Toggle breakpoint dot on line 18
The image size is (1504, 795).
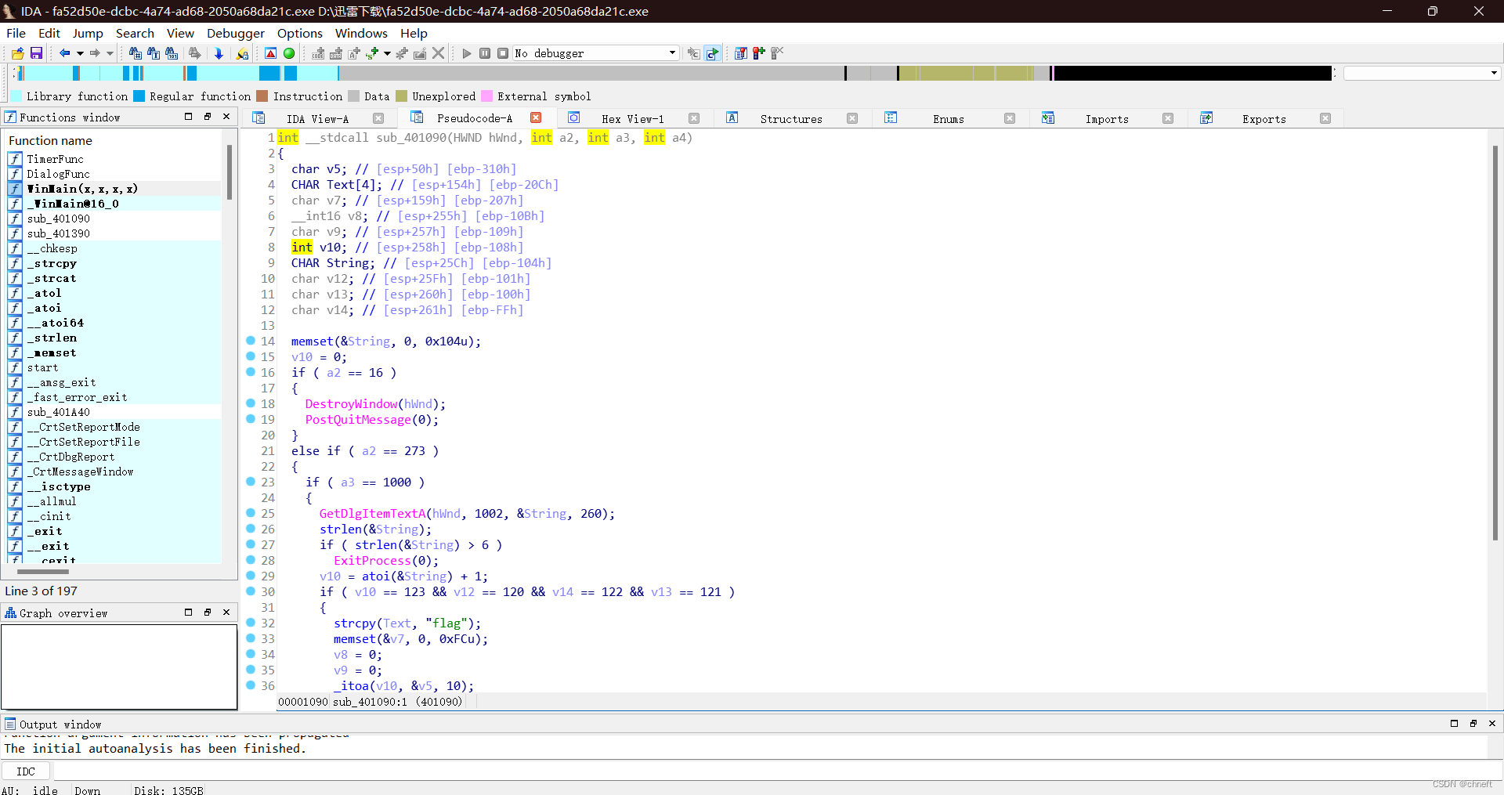coord(251,403)
